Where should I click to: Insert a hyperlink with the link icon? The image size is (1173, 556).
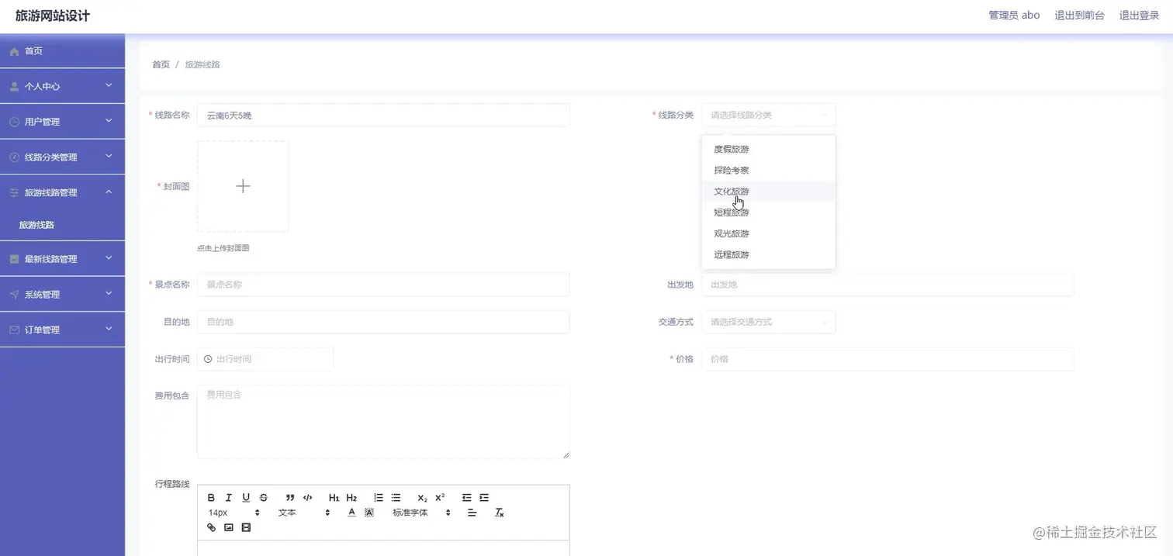(x=211, y=527)
